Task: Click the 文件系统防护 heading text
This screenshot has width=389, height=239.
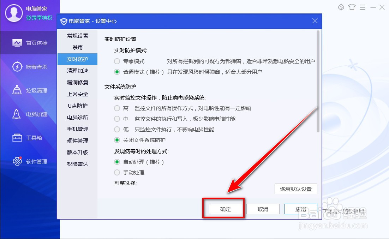Action: point(120,87)
